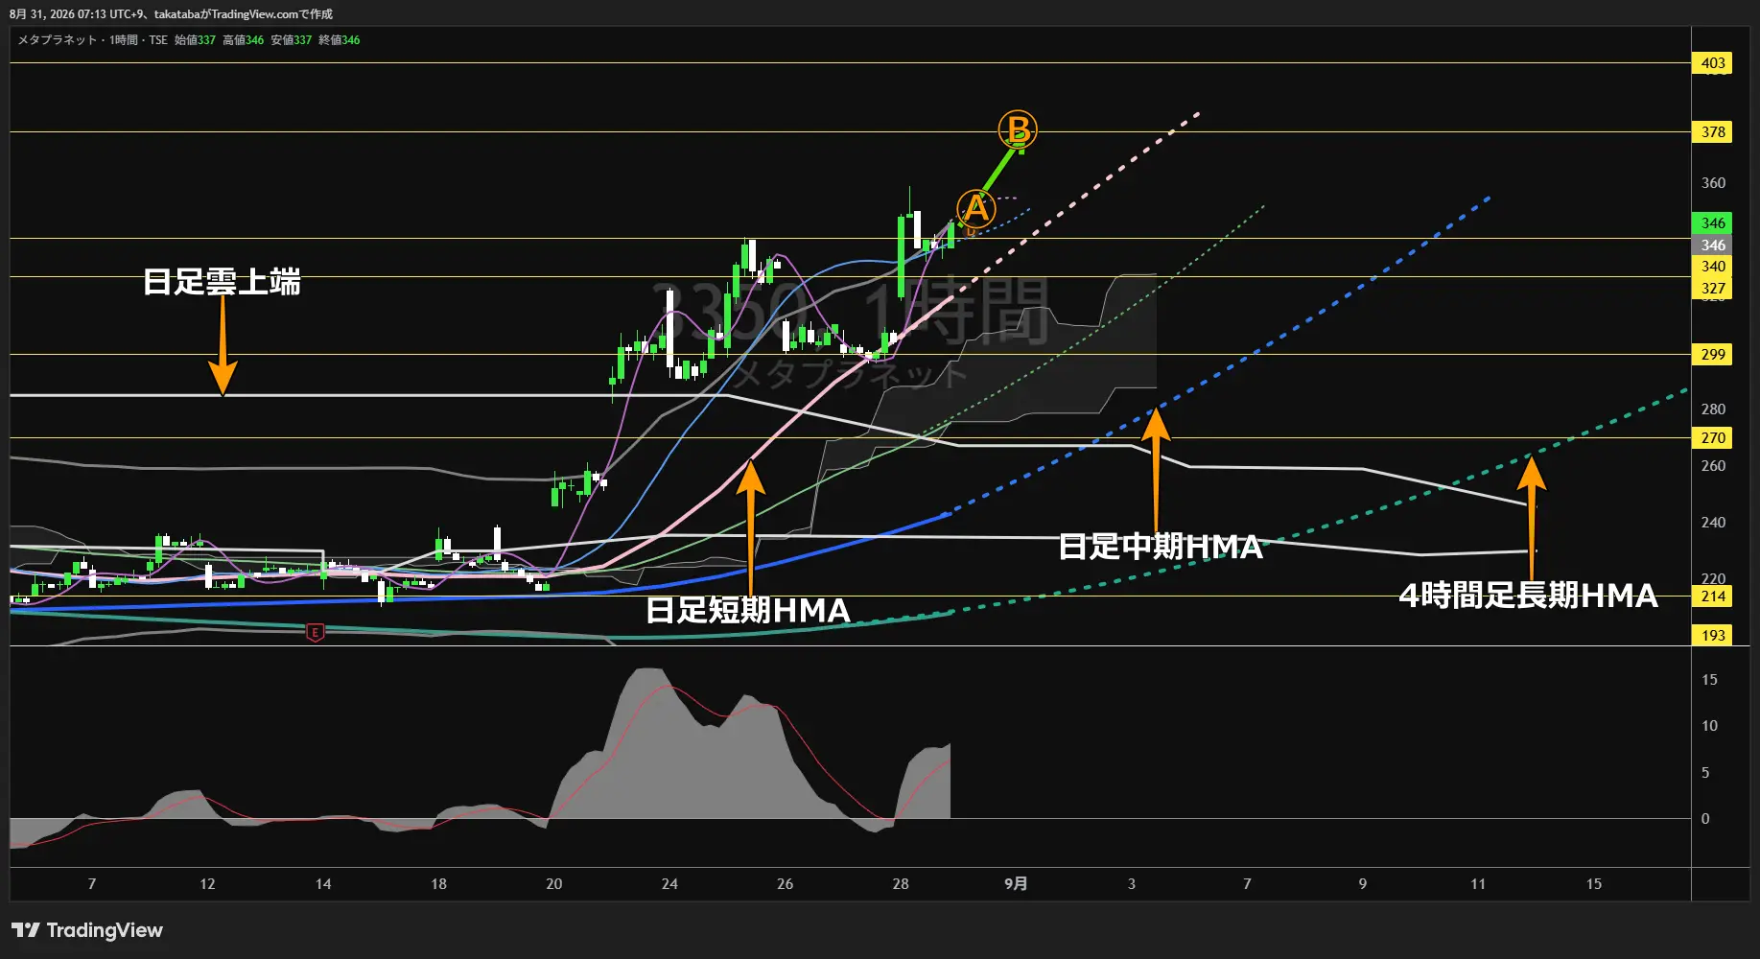Click the 日足雲上端 text annotation

[x=222, y=282]
